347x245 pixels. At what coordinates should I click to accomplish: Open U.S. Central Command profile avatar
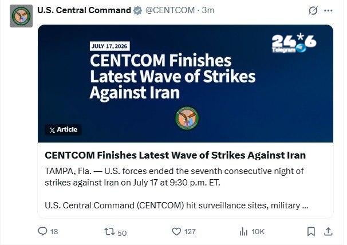tap(21, 16)
